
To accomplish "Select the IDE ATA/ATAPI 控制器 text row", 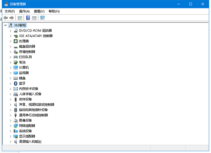I will point(36,36).
